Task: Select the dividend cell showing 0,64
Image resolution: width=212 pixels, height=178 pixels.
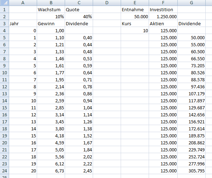Action: click(79, 73)
